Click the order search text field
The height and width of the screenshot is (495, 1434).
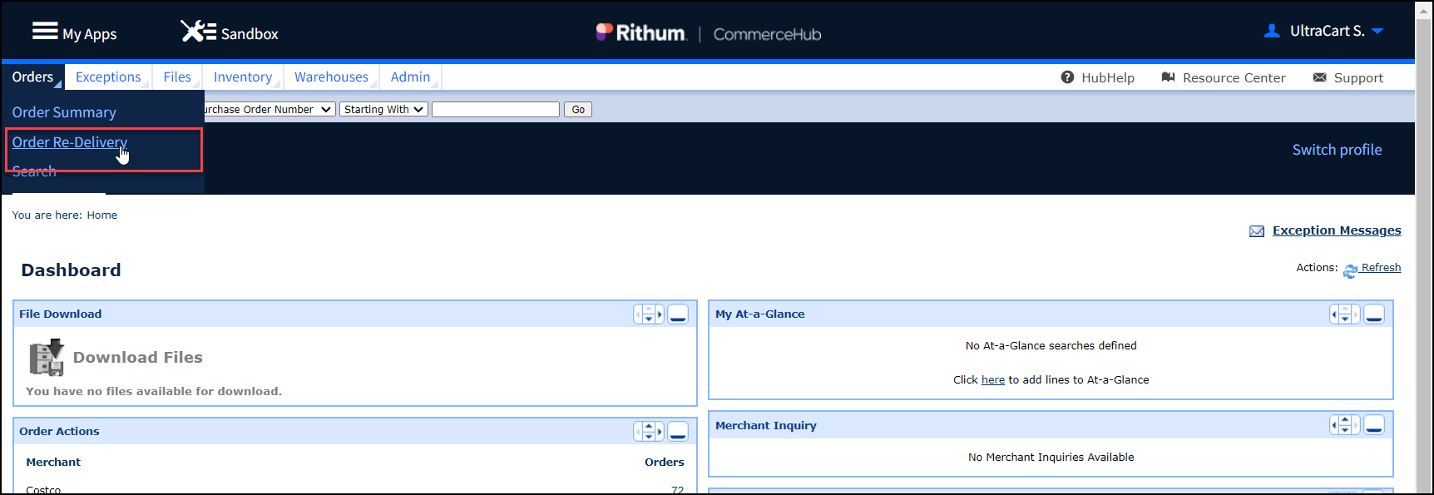[496, 110]
